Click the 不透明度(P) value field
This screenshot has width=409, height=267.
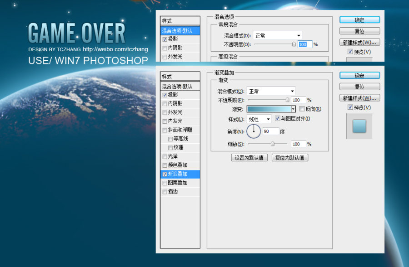[298, 100]
